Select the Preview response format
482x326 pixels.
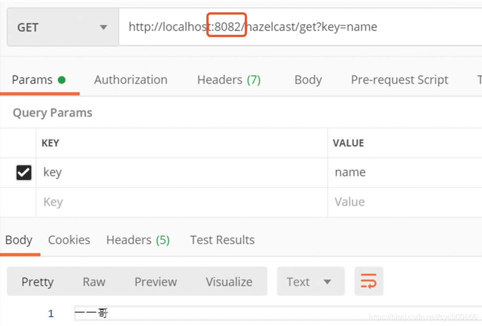click(155, 281)
